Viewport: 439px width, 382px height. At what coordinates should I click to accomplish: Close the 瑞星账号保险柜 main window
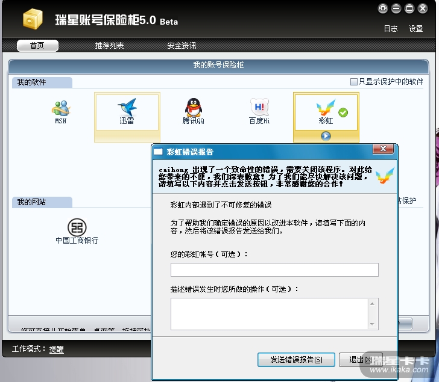click(423, 8)
